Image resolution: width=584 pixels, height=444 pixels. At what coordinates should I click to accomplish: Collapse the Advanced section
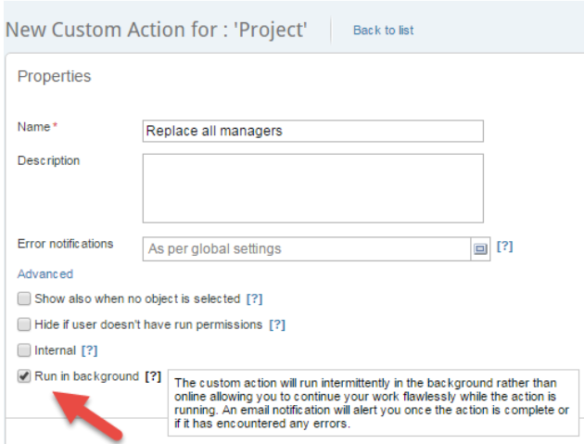coord(45,274)
